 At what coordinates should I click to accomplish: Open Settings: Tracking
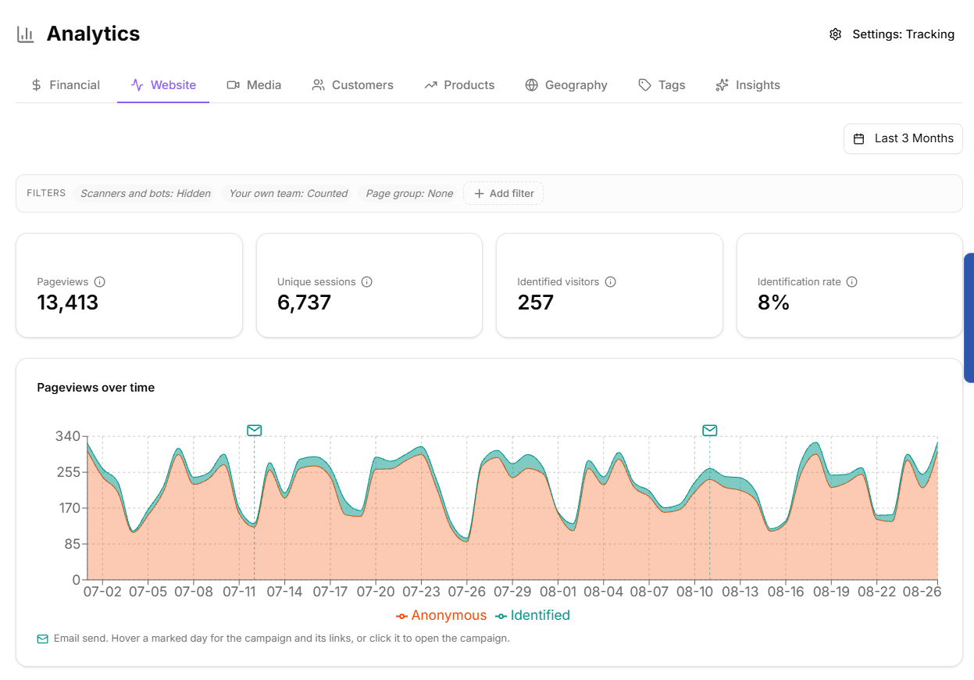pos(892,34)
